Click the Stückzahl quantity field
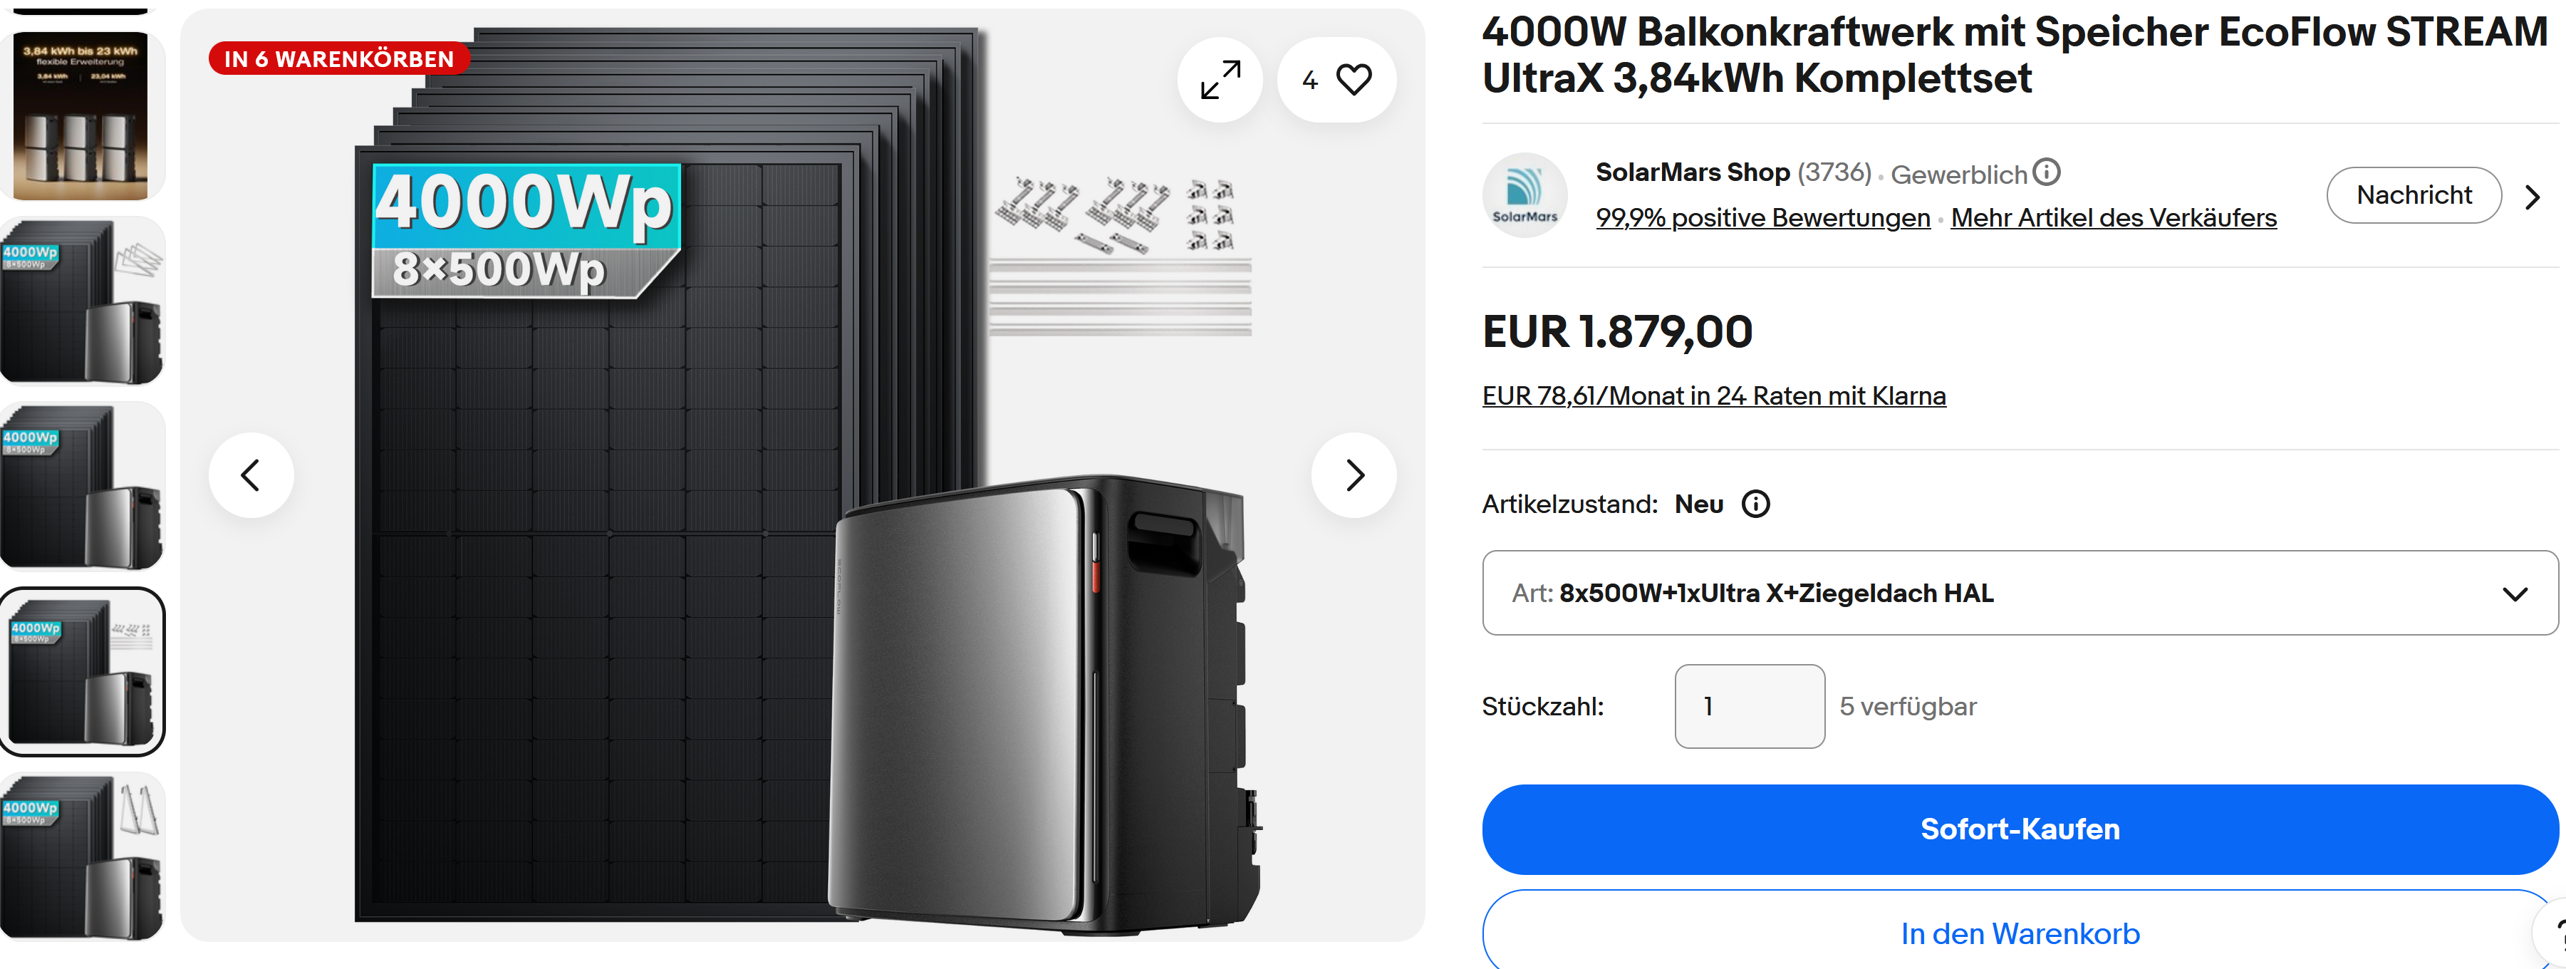This screenshot has height=969, width=2566. point(1749,706)
